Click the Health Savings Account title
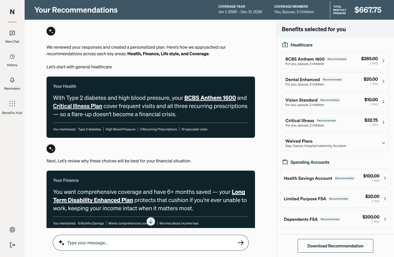 point(308,178)
